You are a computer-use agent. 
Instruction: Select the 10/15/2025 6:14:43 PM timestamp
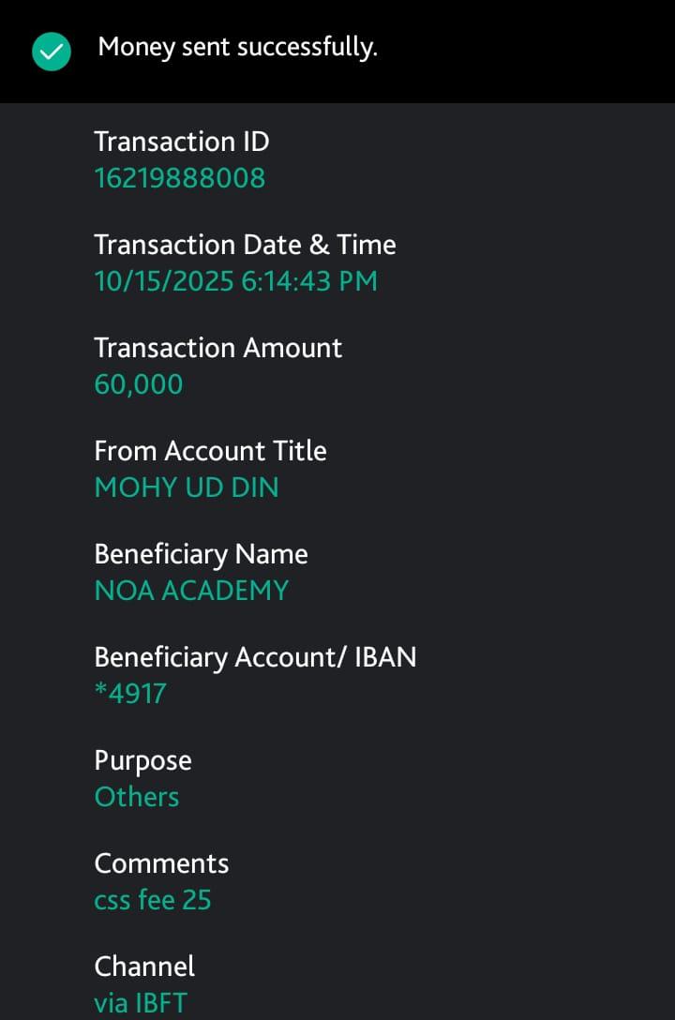[x=236, y=281]
